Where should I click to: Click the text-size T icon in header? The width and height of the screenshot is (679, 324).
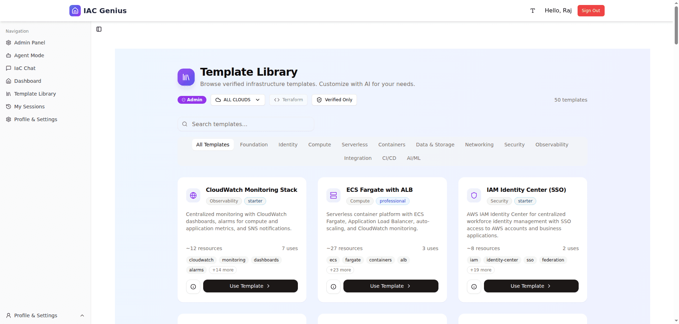(x=532, y=11)
